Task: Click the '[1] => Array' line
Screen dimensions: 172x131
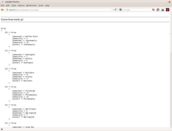Action: pos(11,51)
